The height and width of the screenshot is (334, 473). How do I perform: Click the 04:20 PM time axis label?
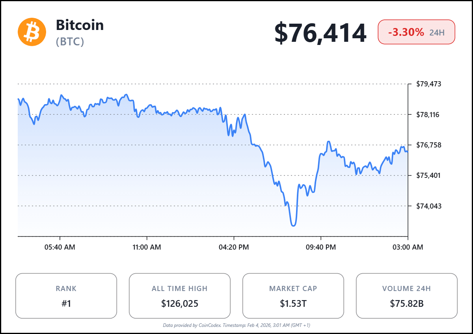point(234,247)
